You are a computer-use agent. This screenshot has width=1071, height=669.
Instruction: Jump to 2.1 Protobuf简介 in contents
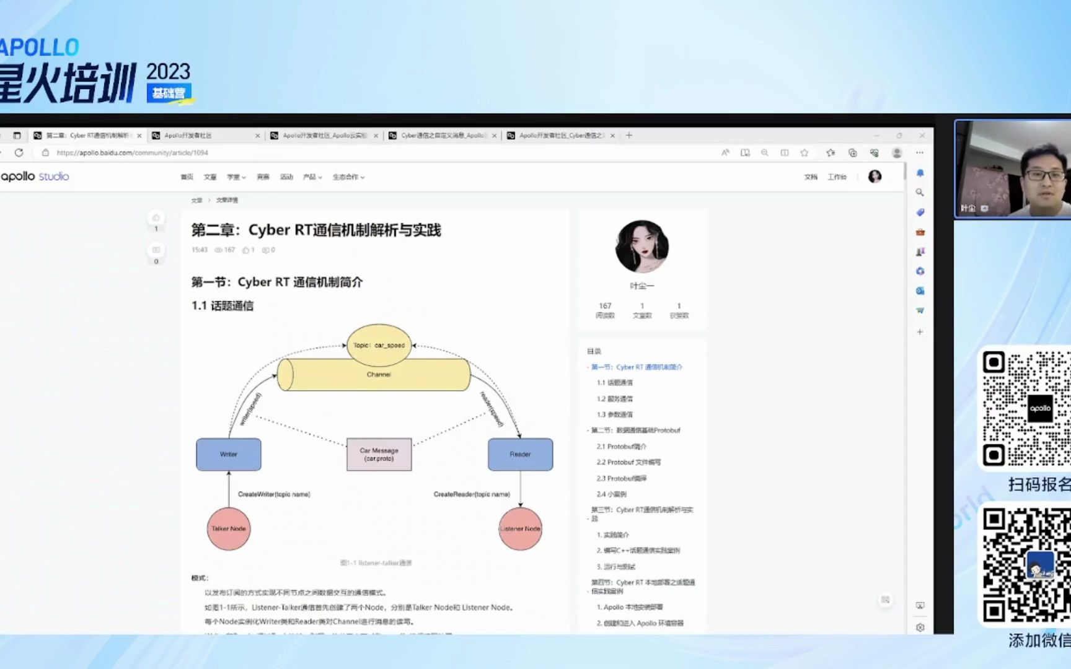click(622, 447)
